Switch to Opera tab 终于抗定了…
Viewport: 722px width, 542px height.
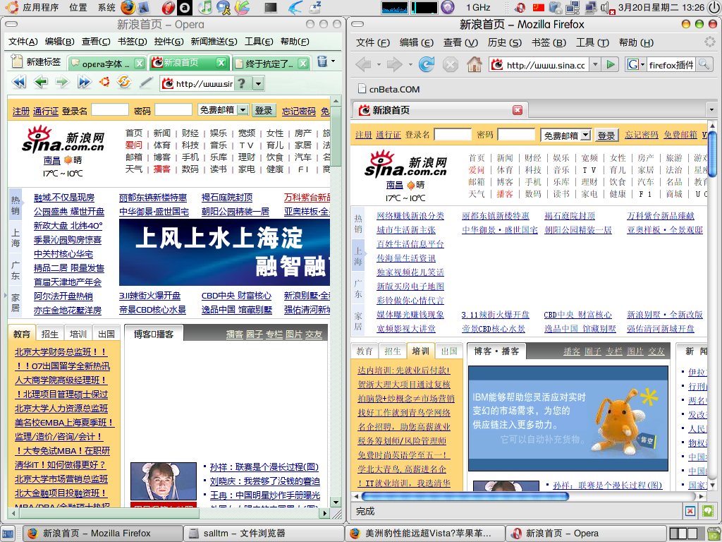click(271, 63)
